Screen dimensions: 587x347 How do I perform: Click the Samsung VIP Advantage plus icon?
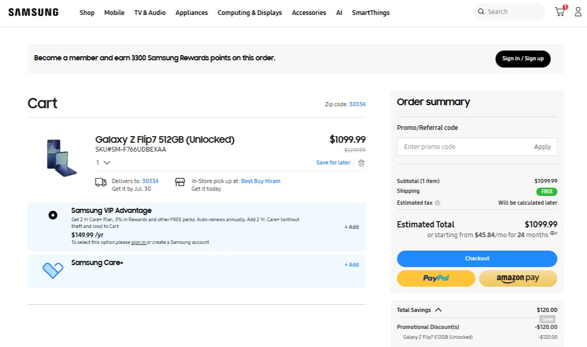(53, 215)
